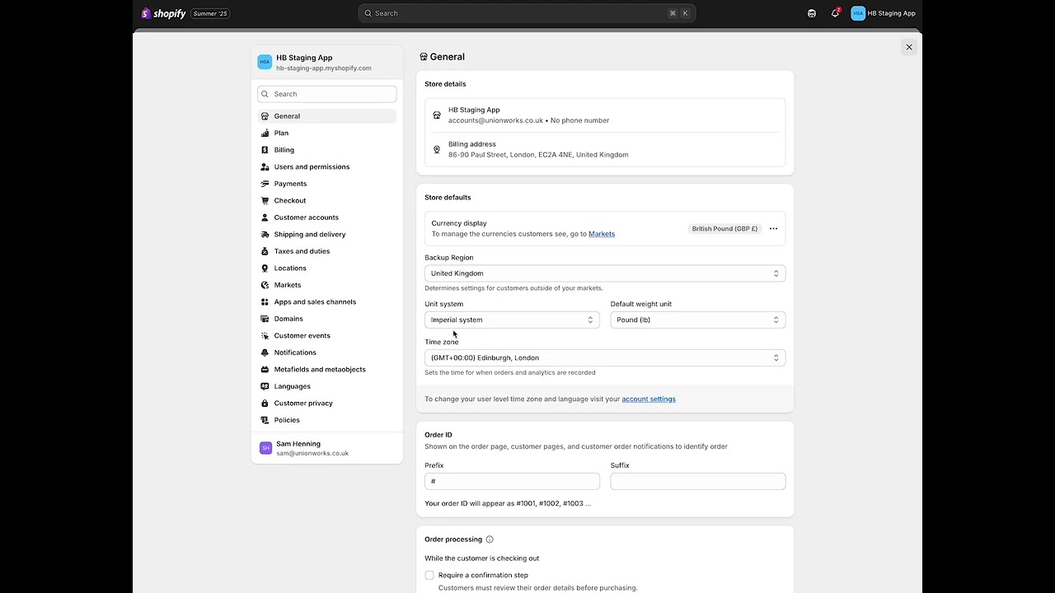Click the Domains icon in sidebar

tap(265, 319)
